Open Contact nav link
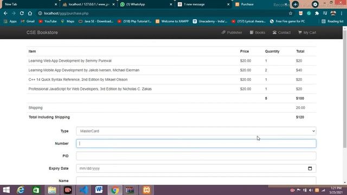The height and width of the screenshot is (195, 347). point(281,32)
